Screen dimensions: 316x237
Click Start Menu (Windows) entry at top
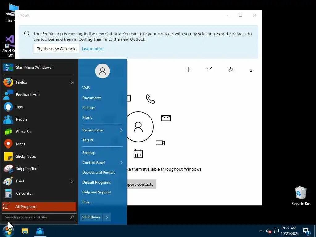coord(39,67)
